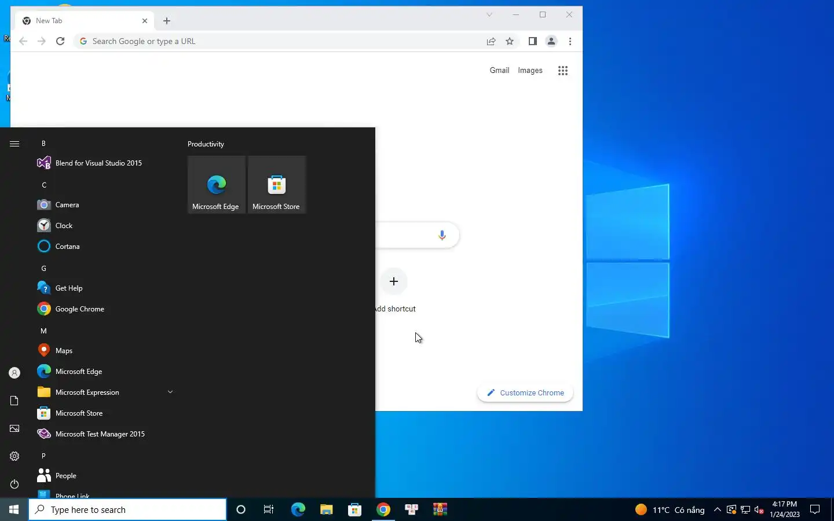Jump to letter G section header

pyautogui.click(x=43, y=269)
